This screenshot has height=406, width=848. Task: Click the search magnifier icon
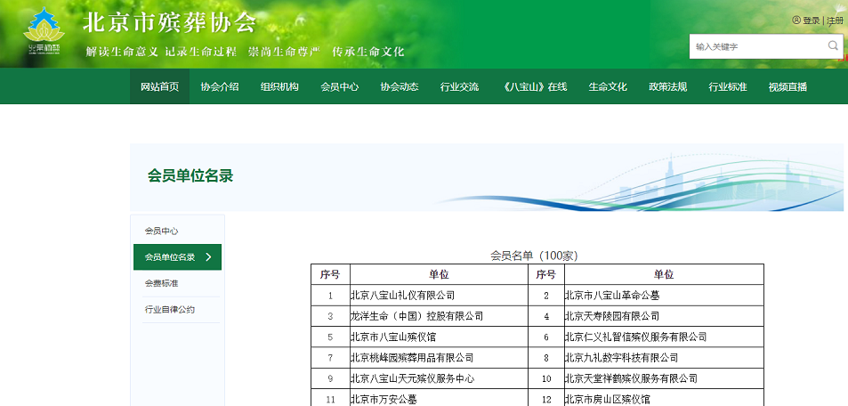(833, 45)
